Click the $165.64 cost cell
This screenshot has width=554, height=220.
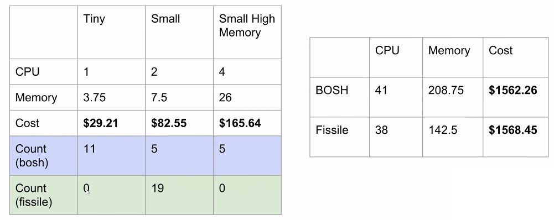[247, 123]
